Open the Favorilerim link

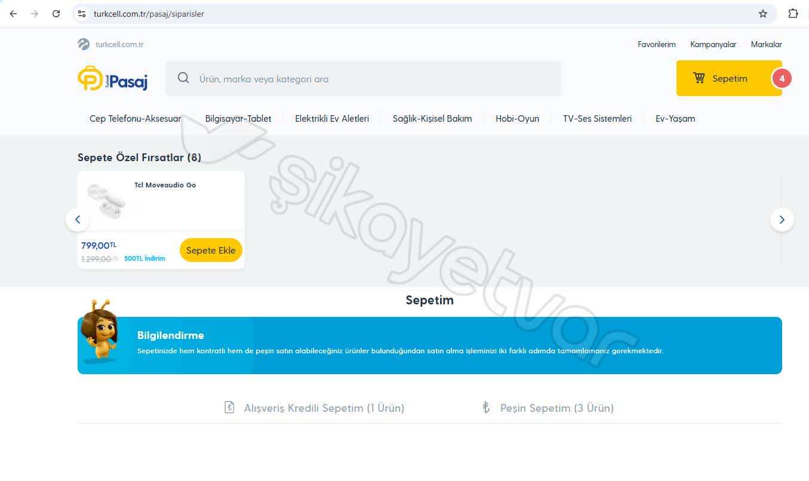point(657,44)
